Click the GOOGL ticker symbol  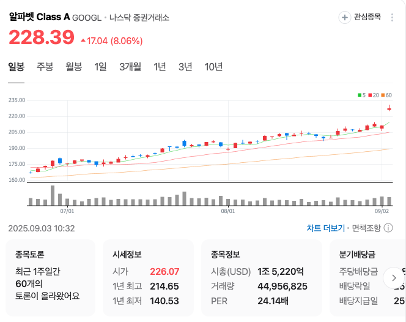click(x=87, y=18)
